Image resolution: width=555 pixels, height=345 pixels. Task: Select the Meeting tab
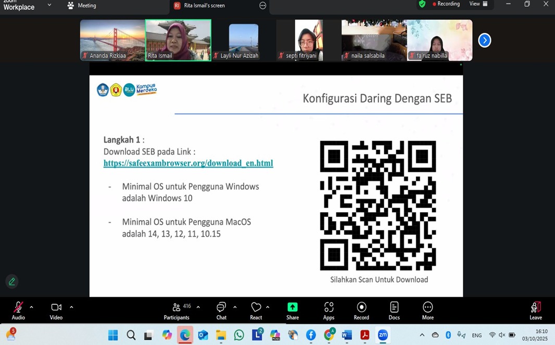point(82,6)
